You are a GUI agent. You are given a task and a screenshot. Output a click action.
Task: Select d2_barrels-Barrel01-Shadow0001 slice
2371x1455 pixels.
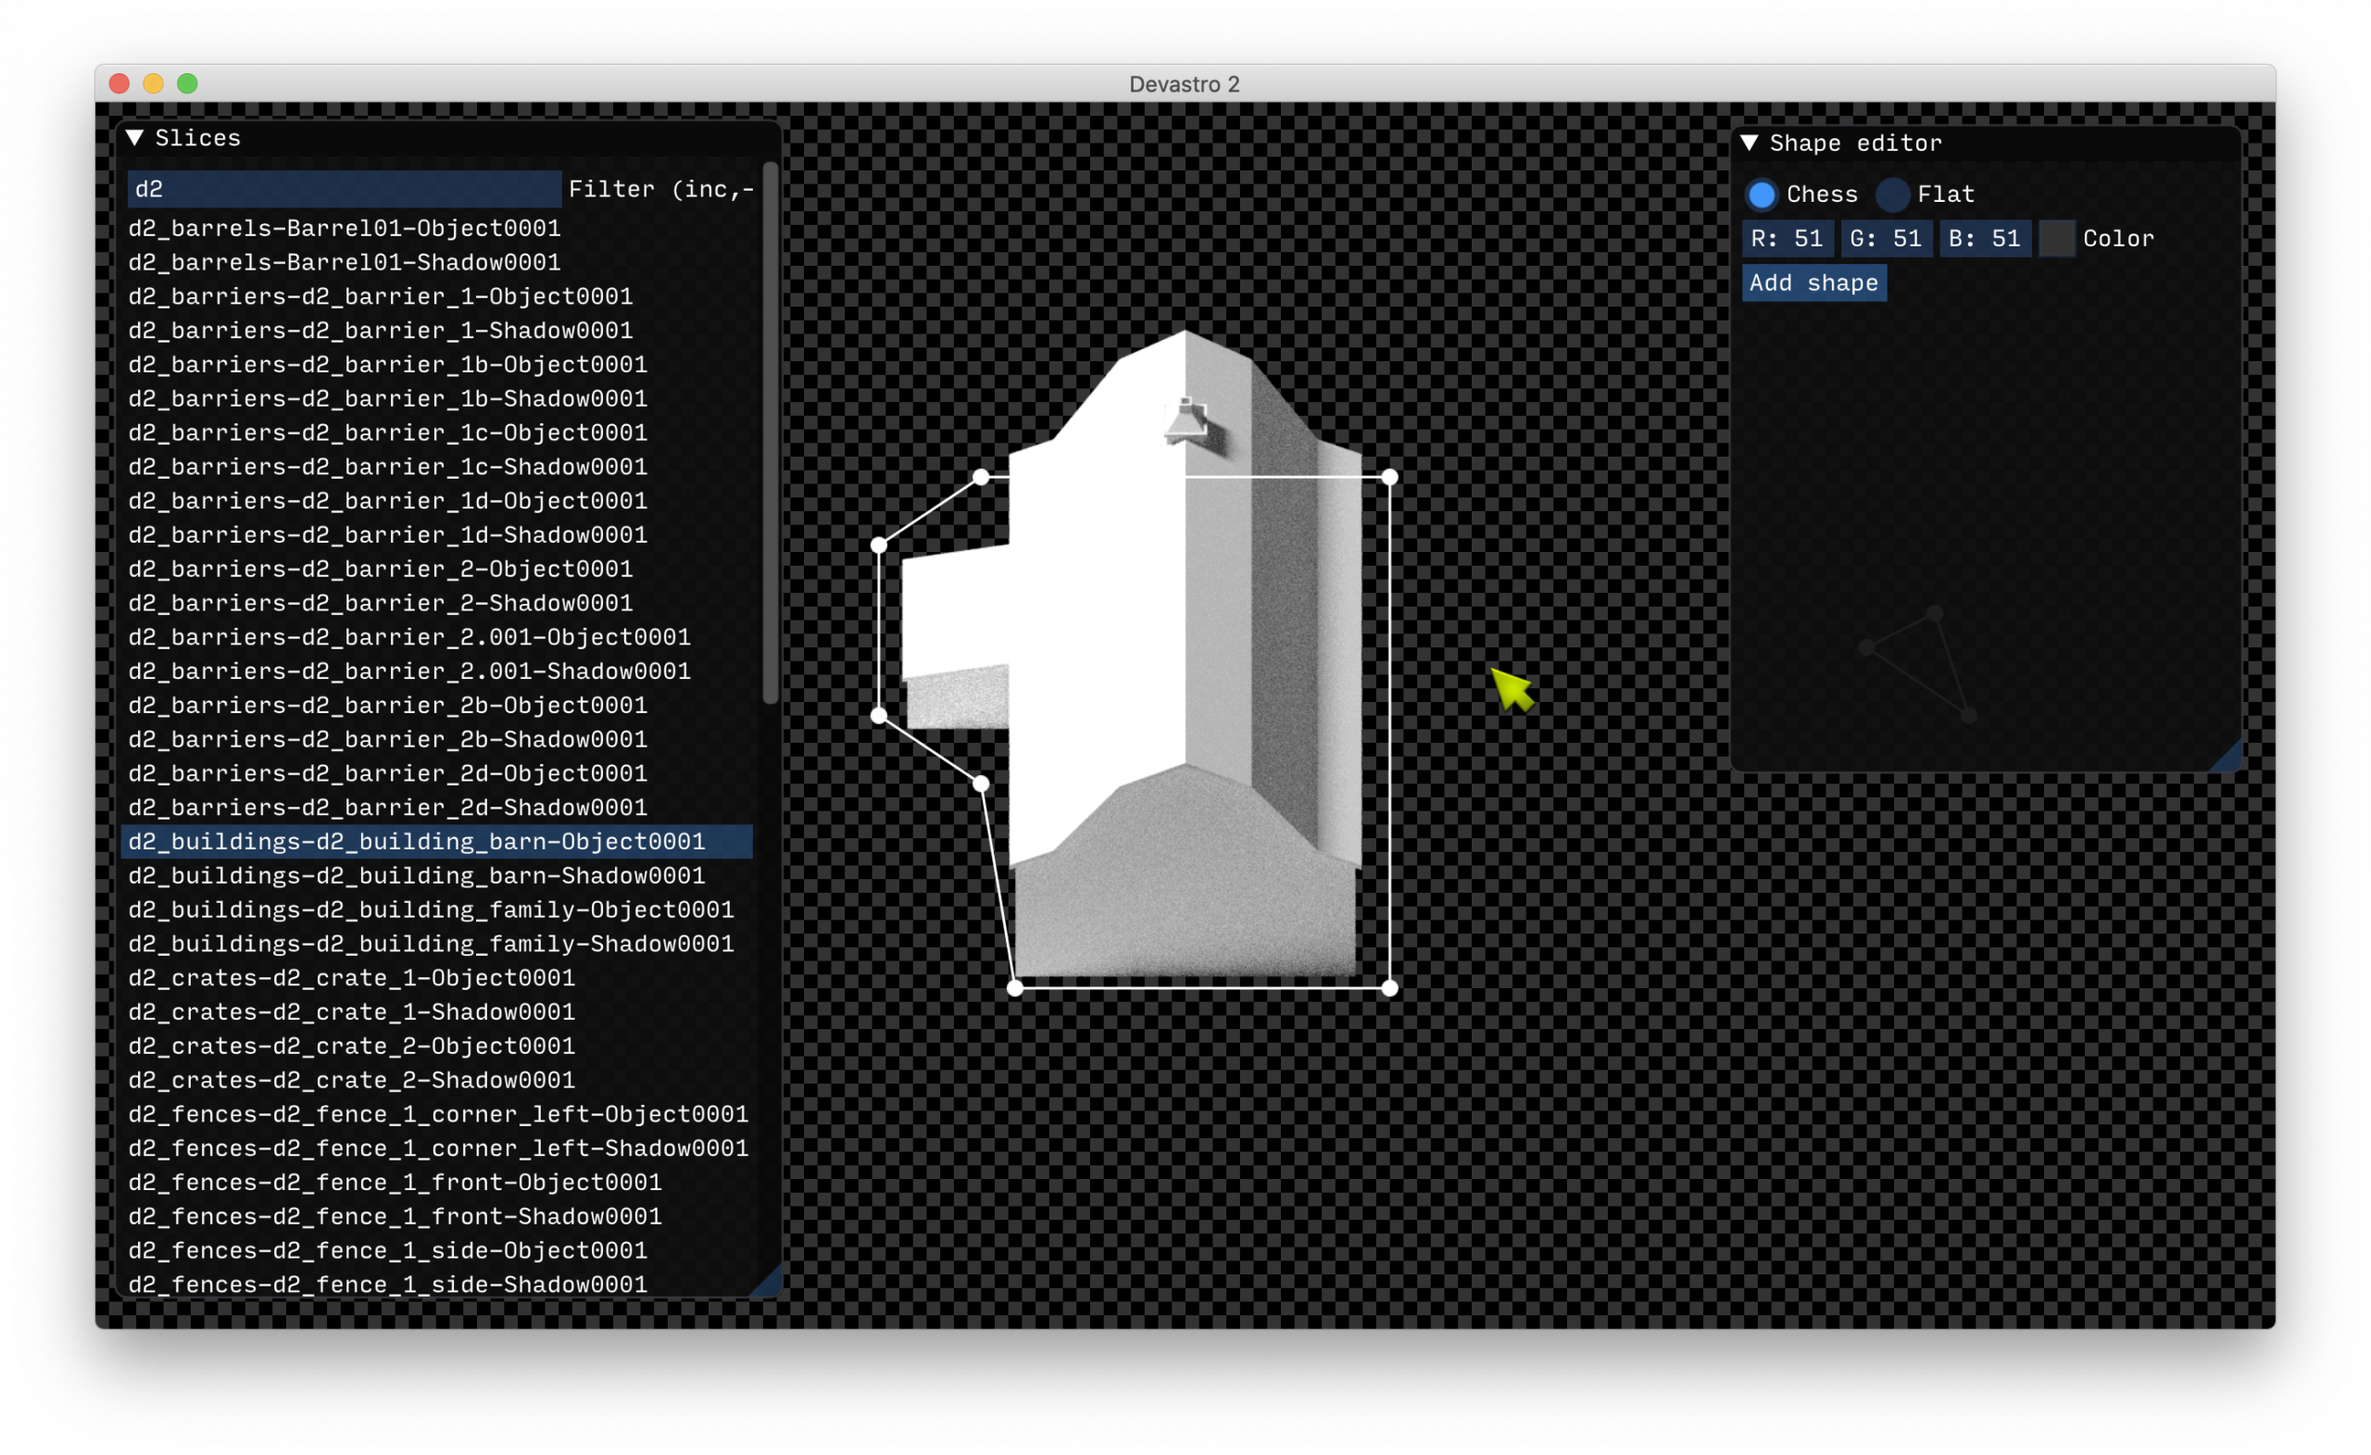pyautogui.click(x=438, y=262)
